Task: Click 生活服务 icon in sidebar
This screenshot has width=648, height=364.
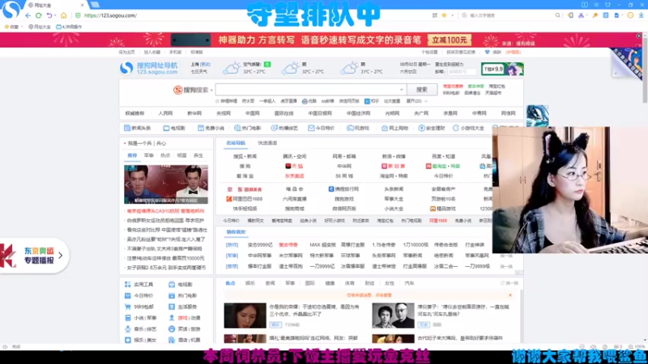Action: [172, 307]
